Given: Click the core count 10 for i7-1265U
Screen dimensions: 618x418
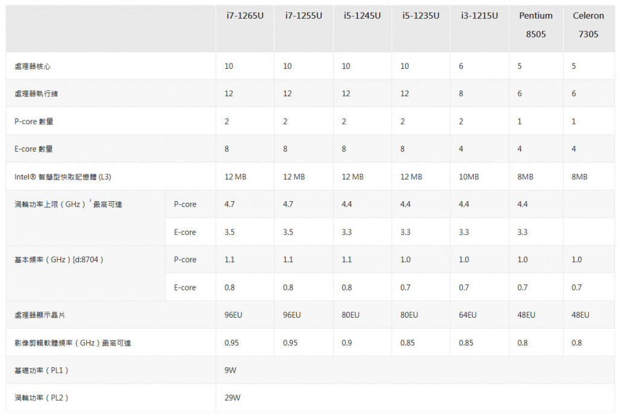Looking at the screenshot, I should coord(229,66).
